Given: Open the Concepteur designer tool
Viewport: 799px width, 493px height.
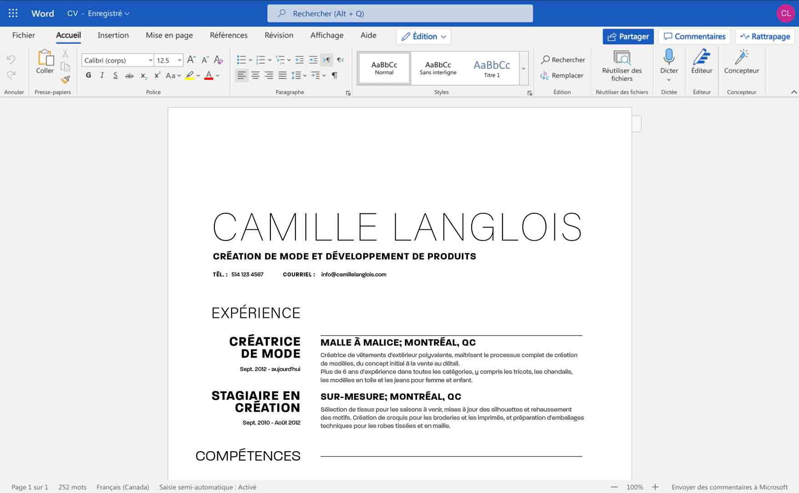Looking at the screenshot, I should click(742, 61).
